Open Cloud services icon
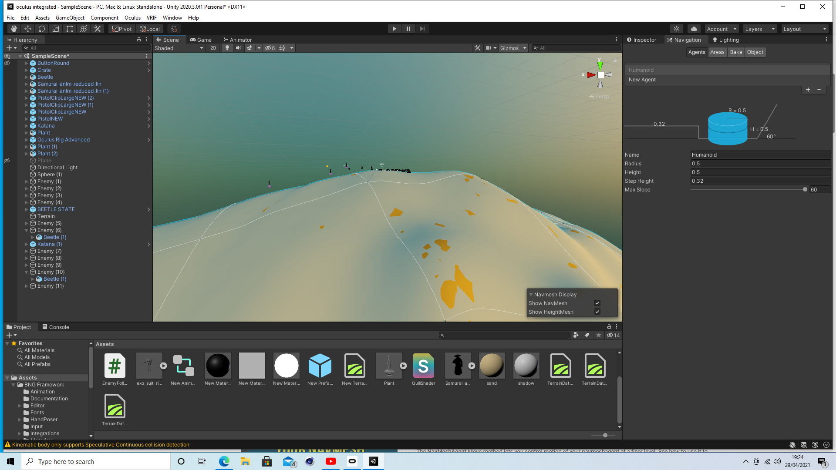Screen dimensions: 836x470 pyautogui.click(x=694, y=29)
